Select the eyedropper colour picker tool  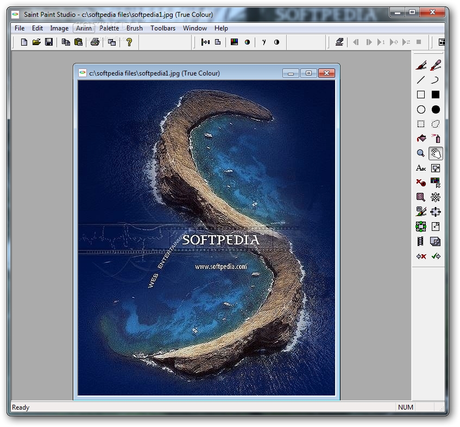coord(436,65)
